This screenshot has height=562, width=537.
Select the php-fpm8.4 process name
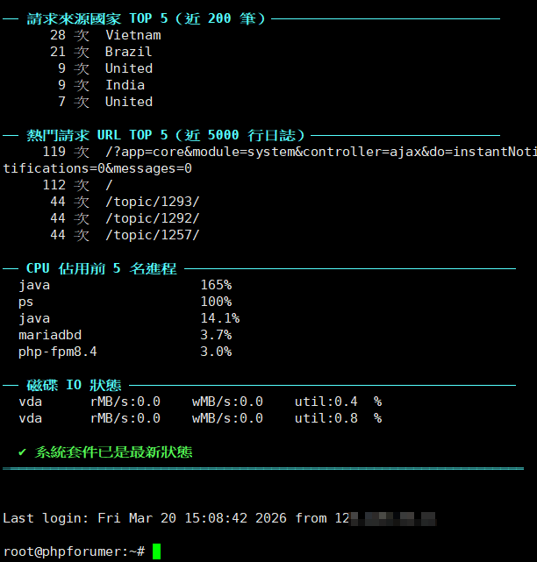[x=57, y=352]
